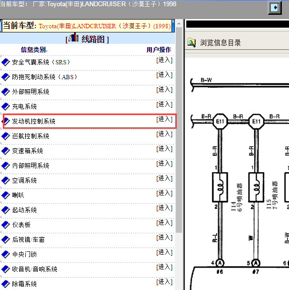Select the 后视镜/车窗 entry text
This screenshot has width=289, height=290.
[28, 240]
